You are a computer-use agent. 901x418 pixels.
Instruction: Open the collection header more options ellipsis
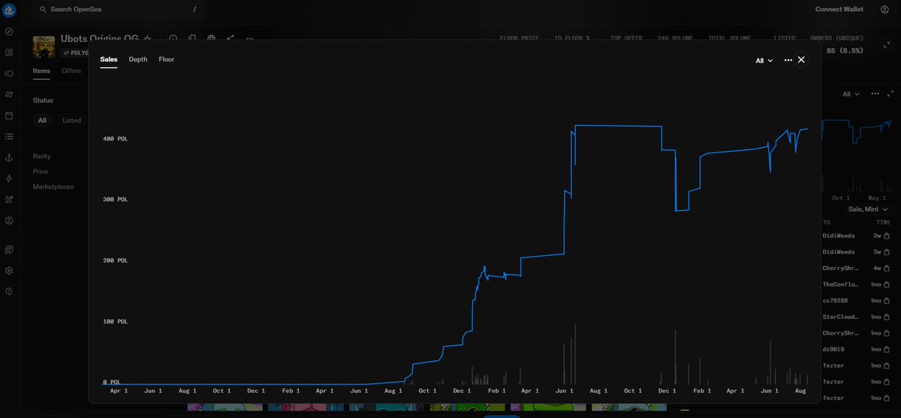pyautogui.click(x=249, y=38)
